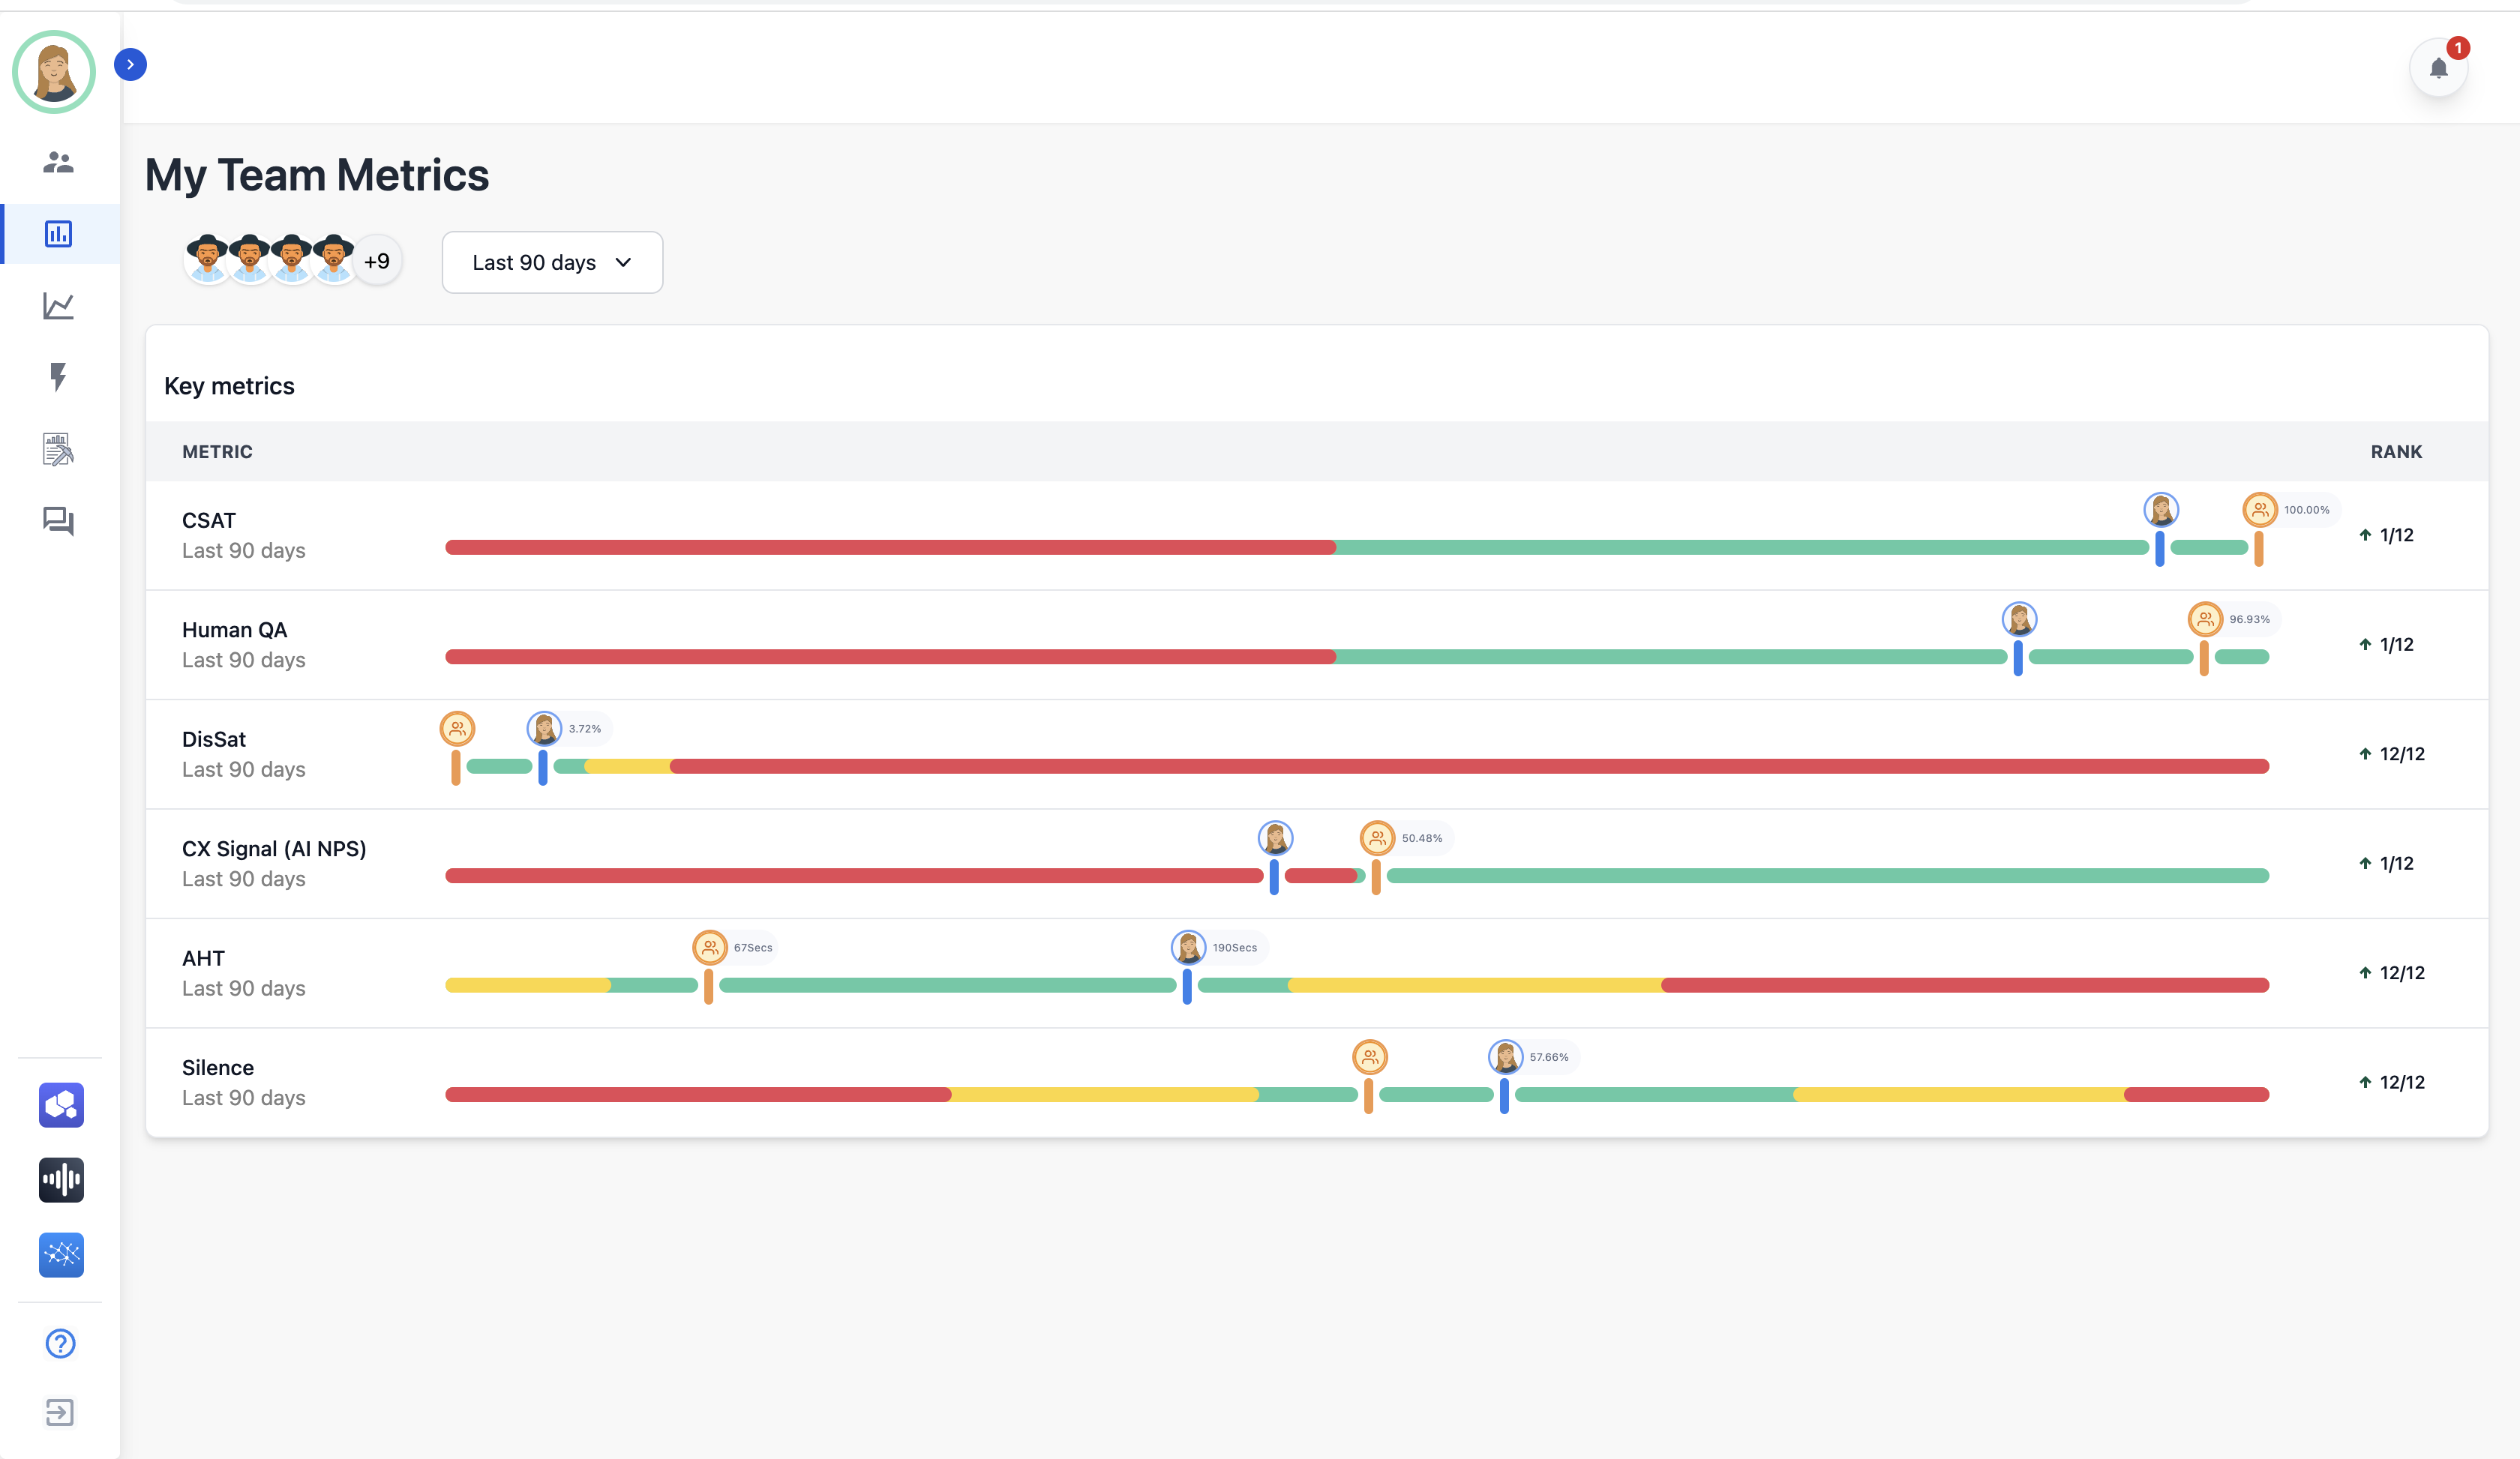Launch the audio waveform app icon
Viewport: 2520px width, 1459px height.
coord(61,1180)
